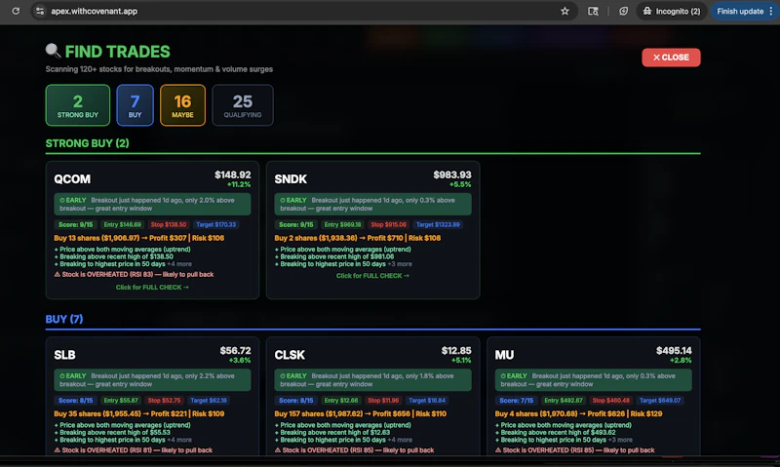Bookmark this page with the star icon
780x467 pixels.
point(565,11)
